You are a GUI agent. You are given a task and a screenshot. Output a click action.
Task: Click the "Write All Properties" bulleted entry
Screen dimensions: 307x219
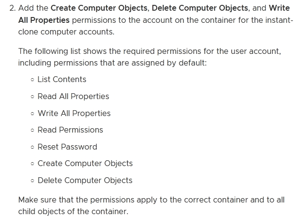[x=74, y=113]
